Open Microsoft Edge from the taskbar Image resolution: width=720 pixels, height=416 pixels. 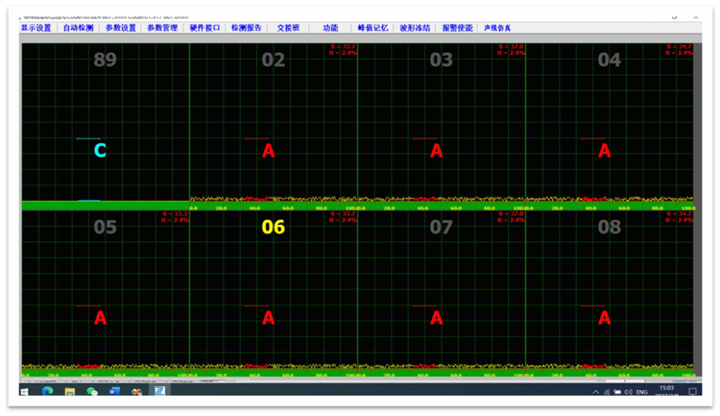[x=47, y=391]
